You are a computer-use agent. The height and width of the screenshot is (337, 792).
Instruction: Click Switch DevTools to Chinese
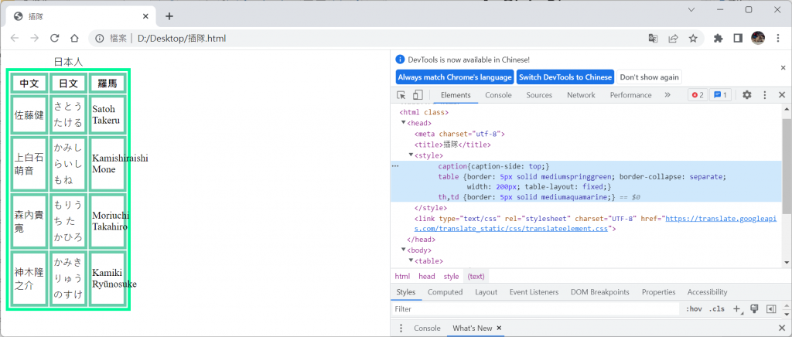pos(565,77)
